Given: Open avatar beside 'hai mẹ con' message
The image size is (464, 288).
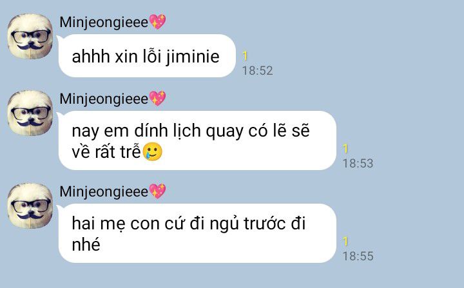Looking at the screenshot, I should tap(30, 206).
